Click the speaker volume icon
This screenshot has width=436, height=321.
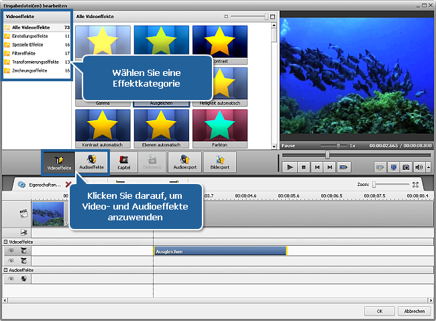point(419,167)
